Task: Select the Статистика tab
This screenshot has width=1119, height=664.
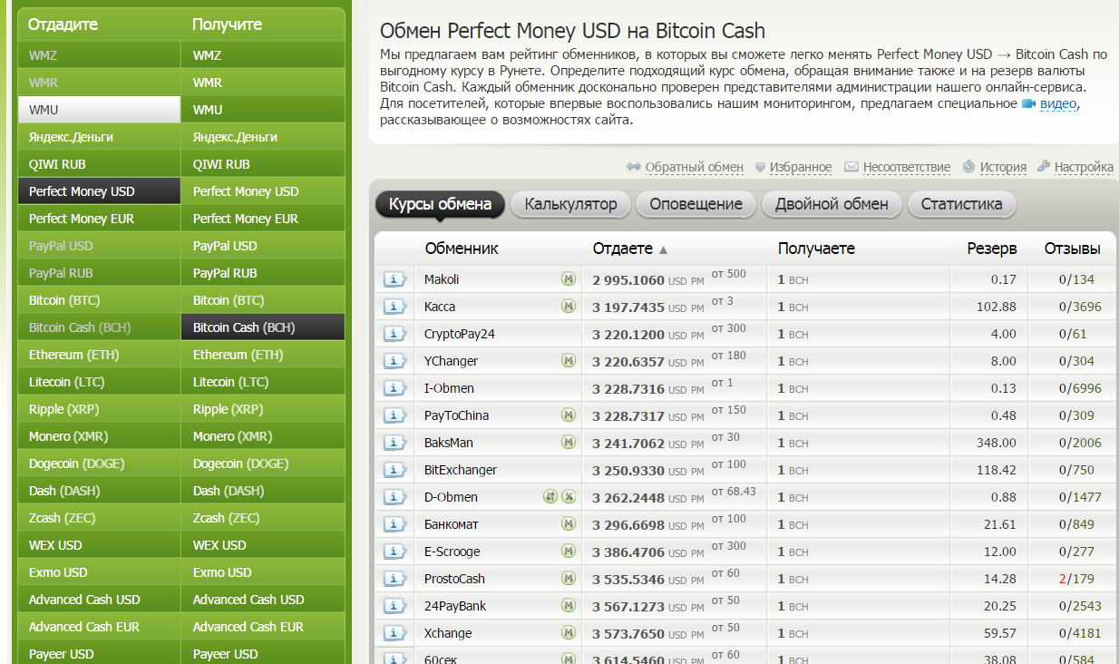Action: tap(961, 204)
